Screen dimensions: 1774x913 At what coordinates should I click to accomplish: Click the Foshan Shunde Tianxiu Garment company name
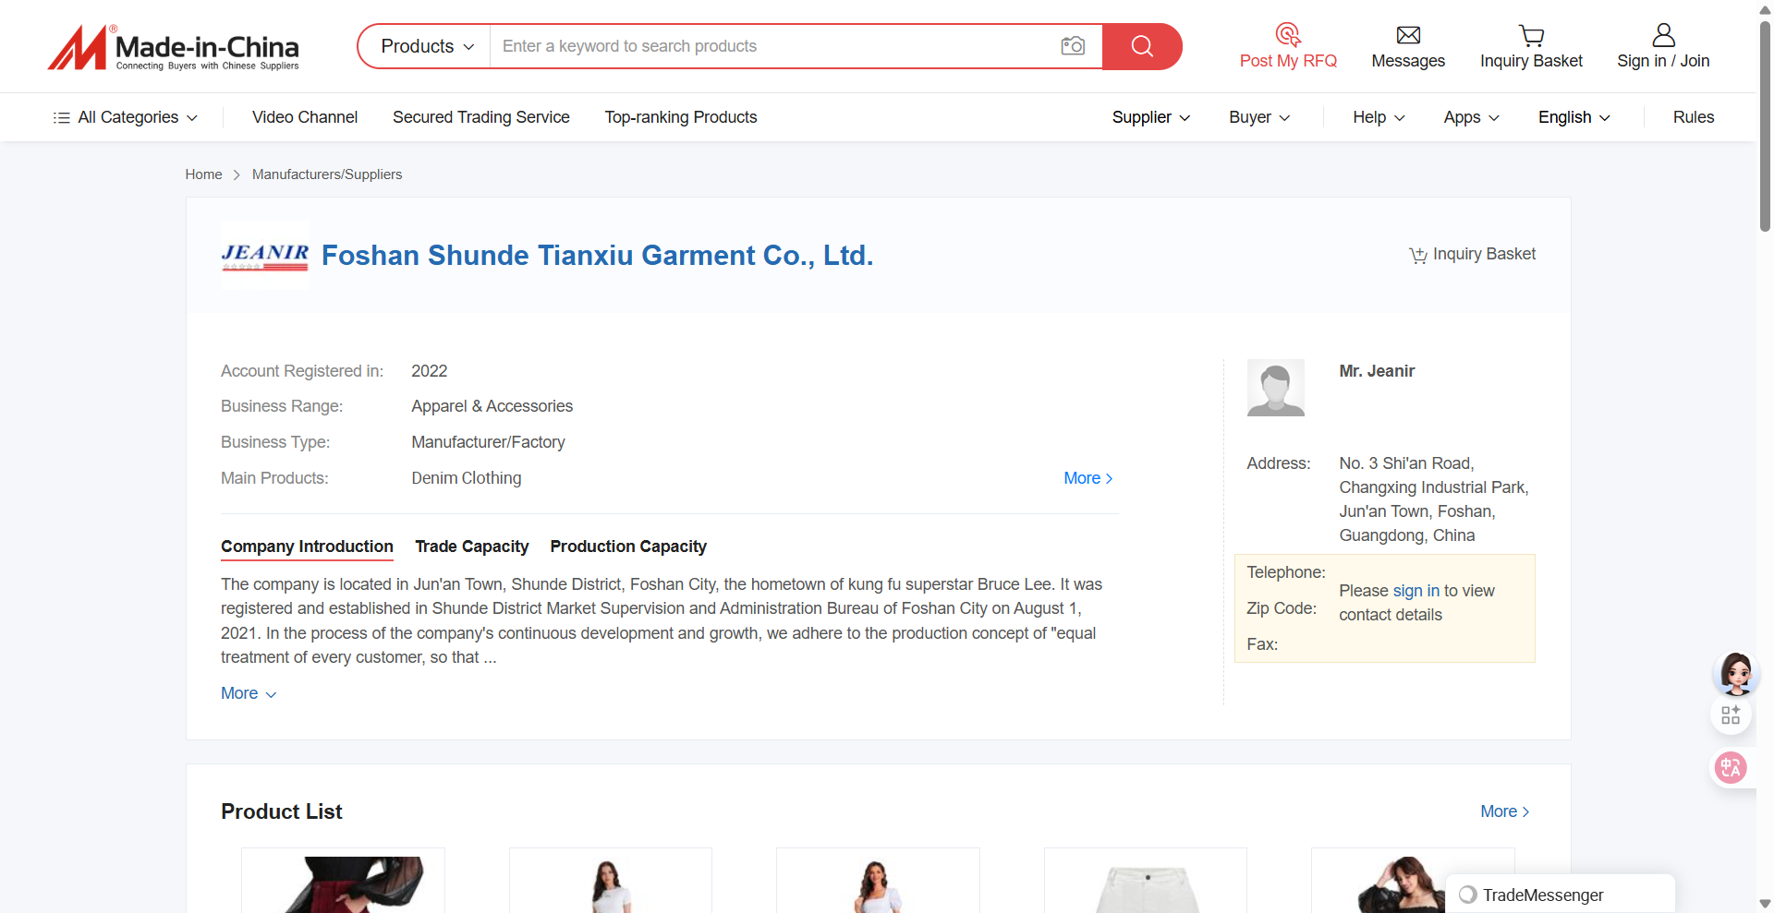click(597, 256)
